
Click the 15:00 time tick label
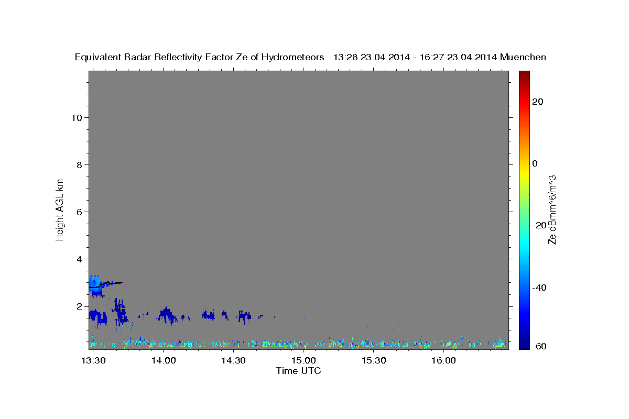pos(303,361)
